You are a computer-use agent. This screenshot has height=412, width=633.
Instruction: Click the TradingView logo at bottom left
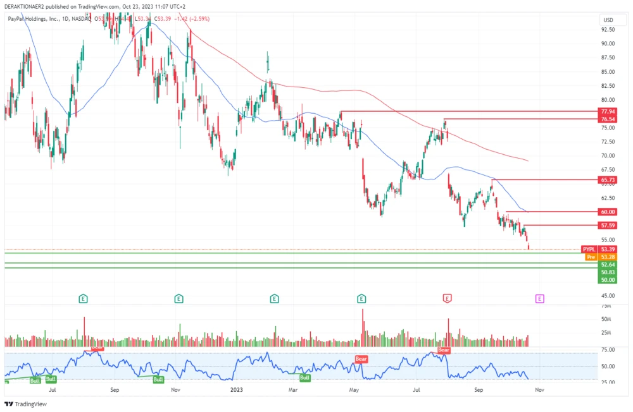point(20,404)
